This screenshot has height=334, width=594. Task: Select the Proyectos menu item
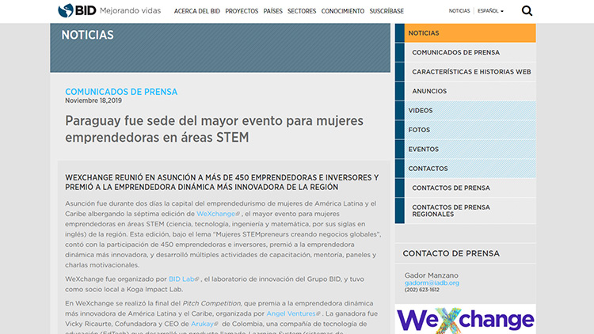pyautogui.click(x=241, y=12)
